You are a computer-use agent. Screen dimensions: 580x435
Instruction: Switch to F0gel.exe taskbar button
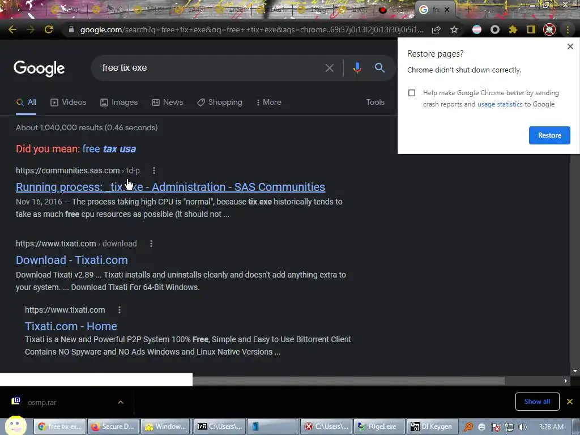coord(379,427)
